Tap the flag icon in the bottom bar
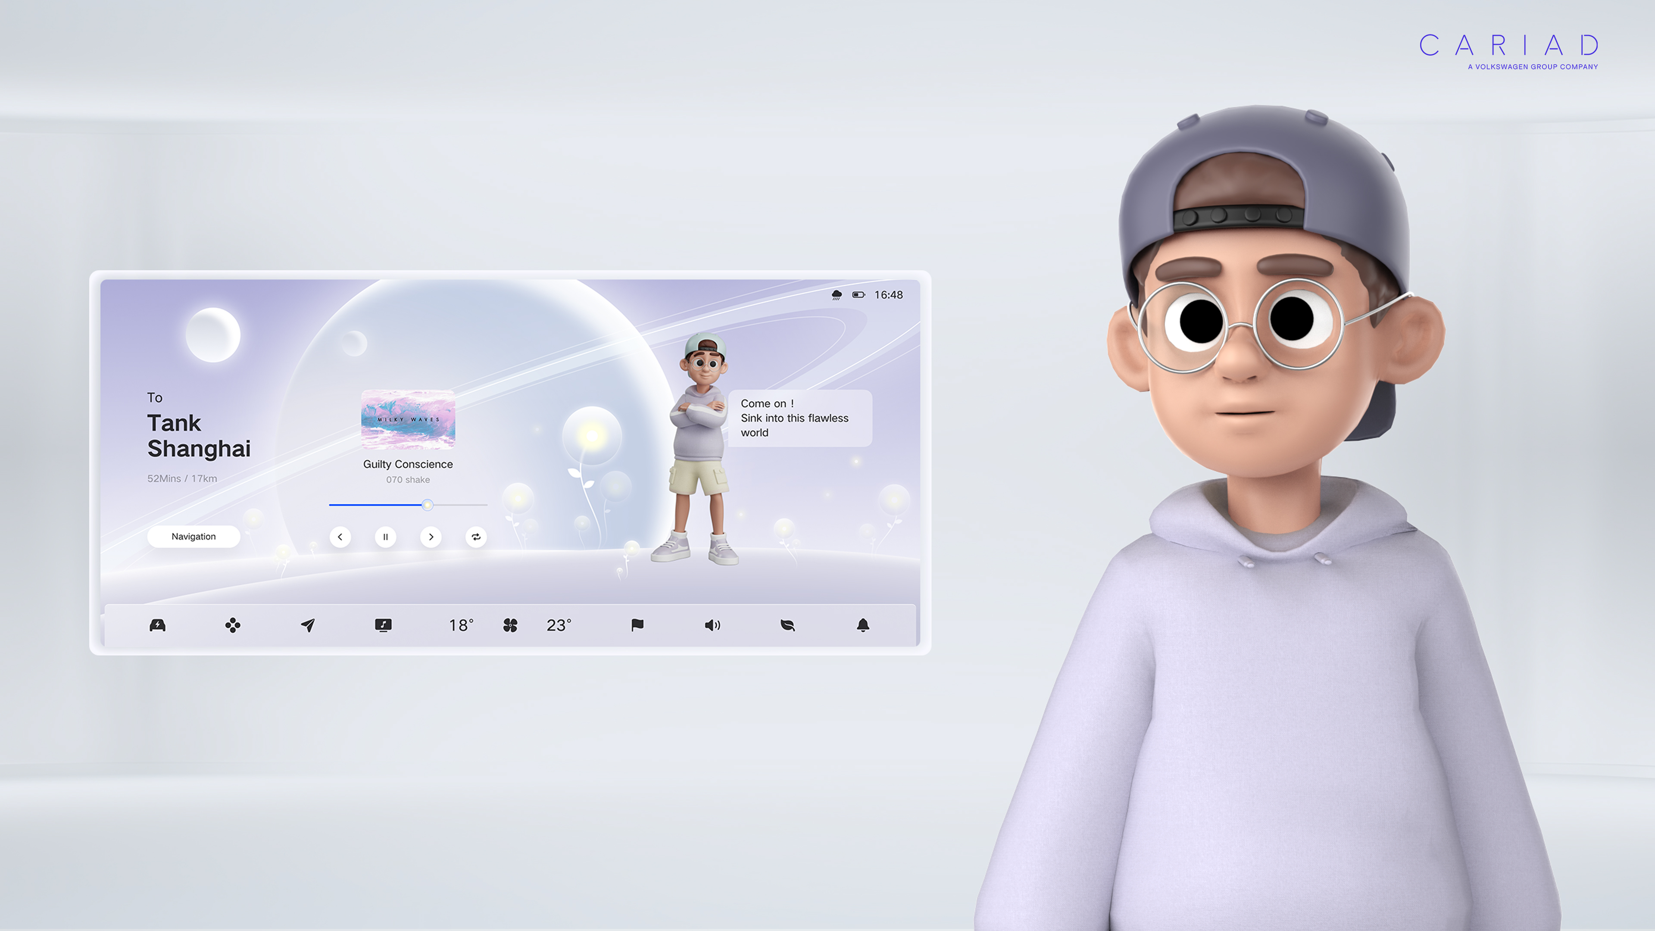This screenshot has height=931, width=1655. (x=637, y=625)
